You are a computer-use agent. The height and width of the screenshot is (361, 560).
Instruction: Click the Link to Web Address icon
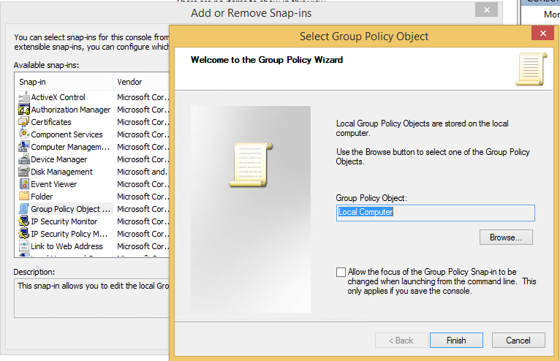coord(24,246)
